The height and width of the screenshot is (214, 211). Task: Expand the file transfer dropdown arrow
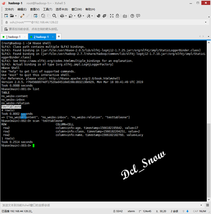[x=75, y=16]
